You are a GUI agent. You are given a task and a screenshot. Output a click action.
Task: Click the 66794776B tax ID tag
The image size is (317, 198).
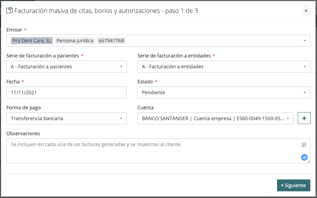[x=111, y=41]
